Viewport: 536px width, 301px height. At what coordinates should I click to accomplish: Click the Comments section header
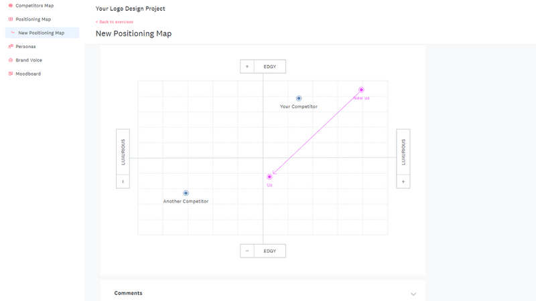click(x=128, y=293)
